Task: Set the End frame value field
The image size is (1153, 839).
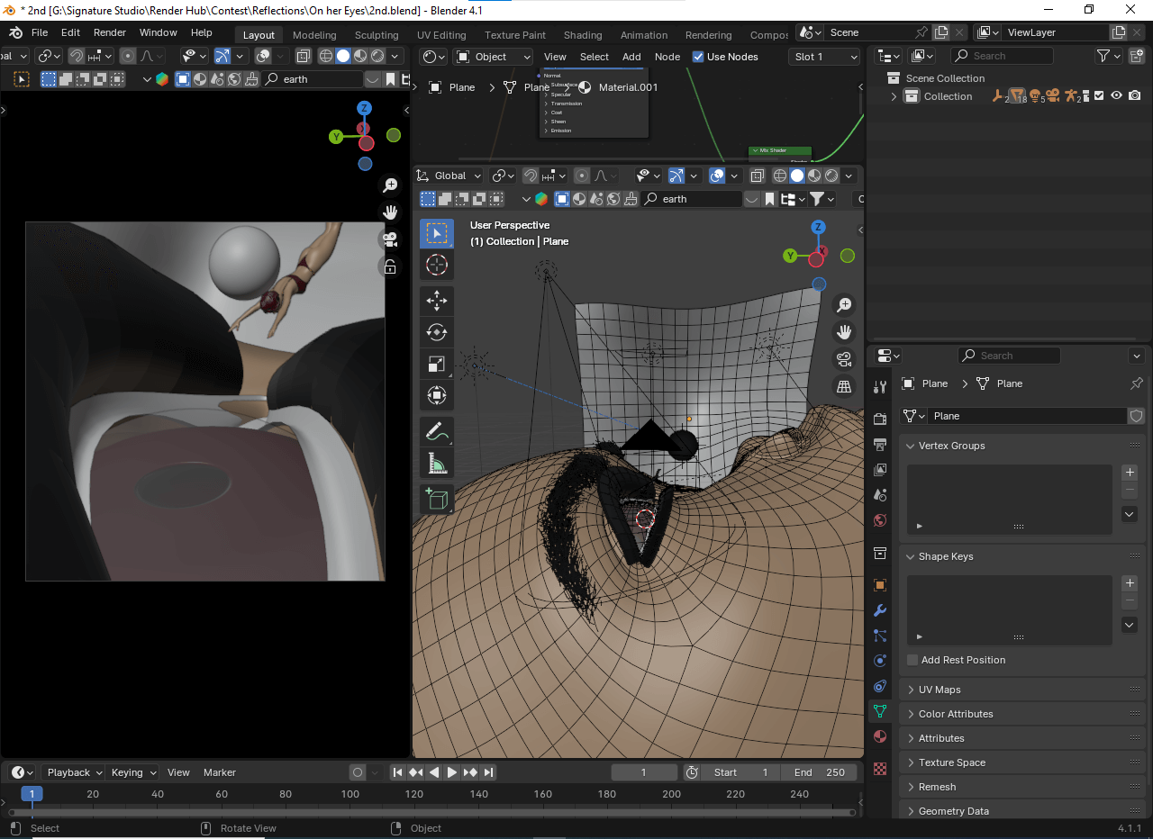Action: click(819, 772)
